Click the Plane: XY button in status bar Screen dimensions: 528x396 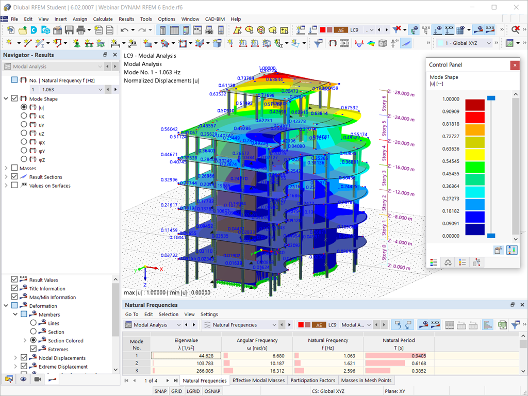click(395, 391)
